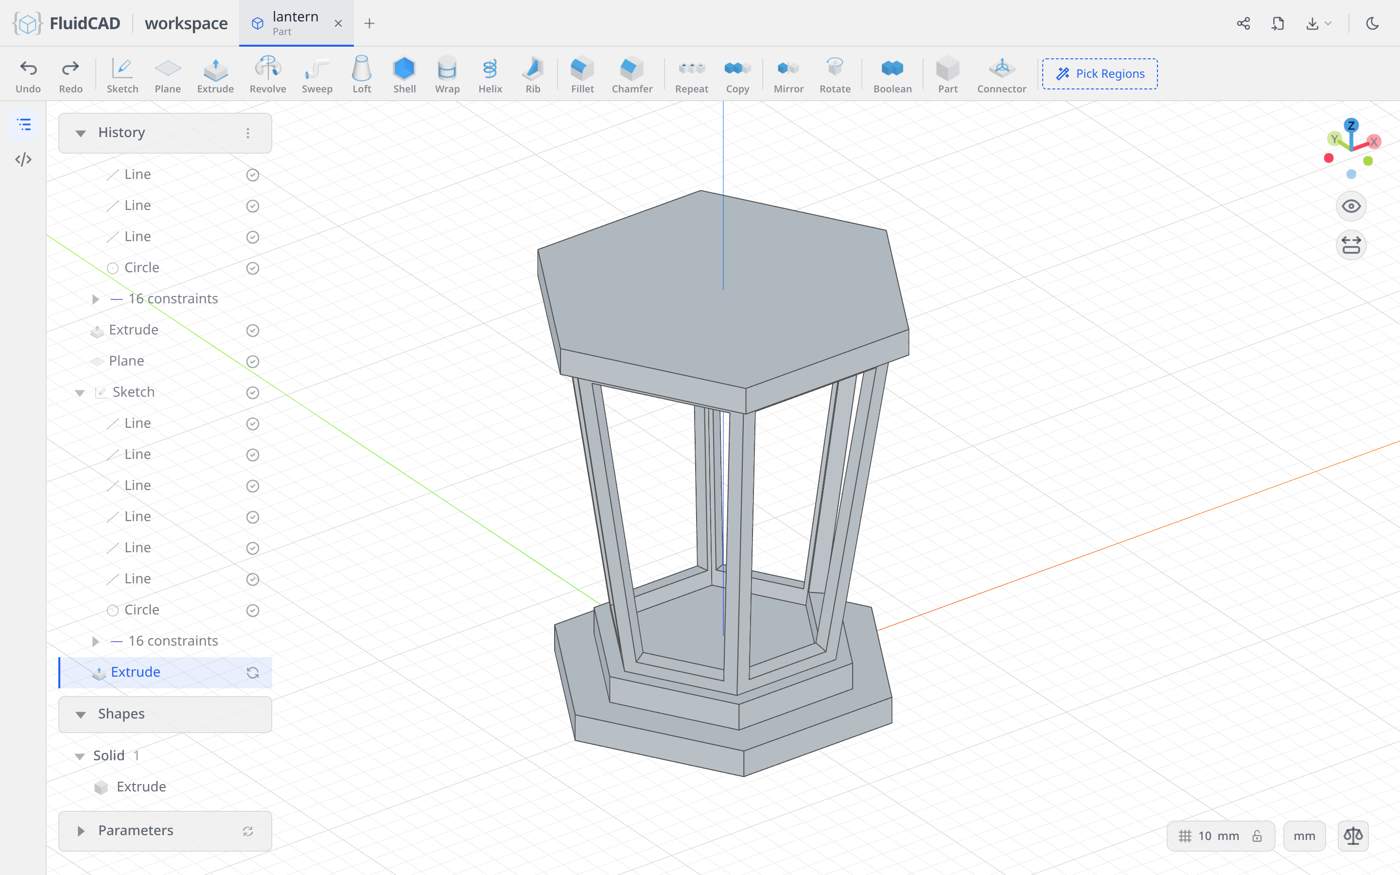Viewport: 1400px width, 875px height.
Task: Click the 10 mm grid size button
Action: [1221, 836]
